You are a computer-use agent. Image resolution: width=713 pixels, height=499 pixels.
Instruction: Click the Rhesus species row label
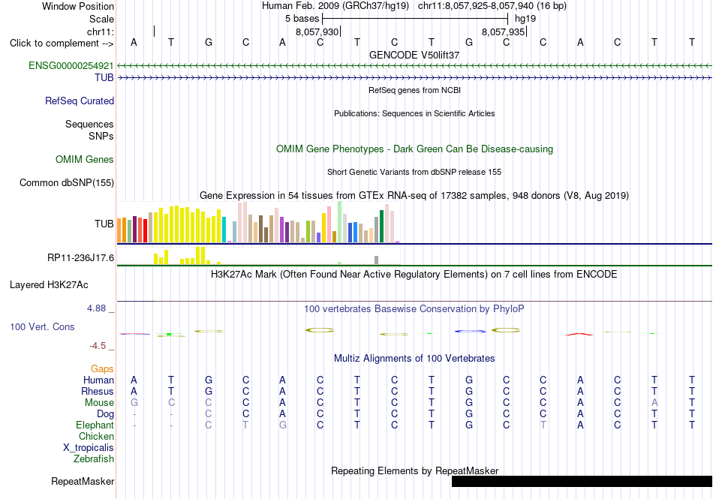(x=98, y=391)
